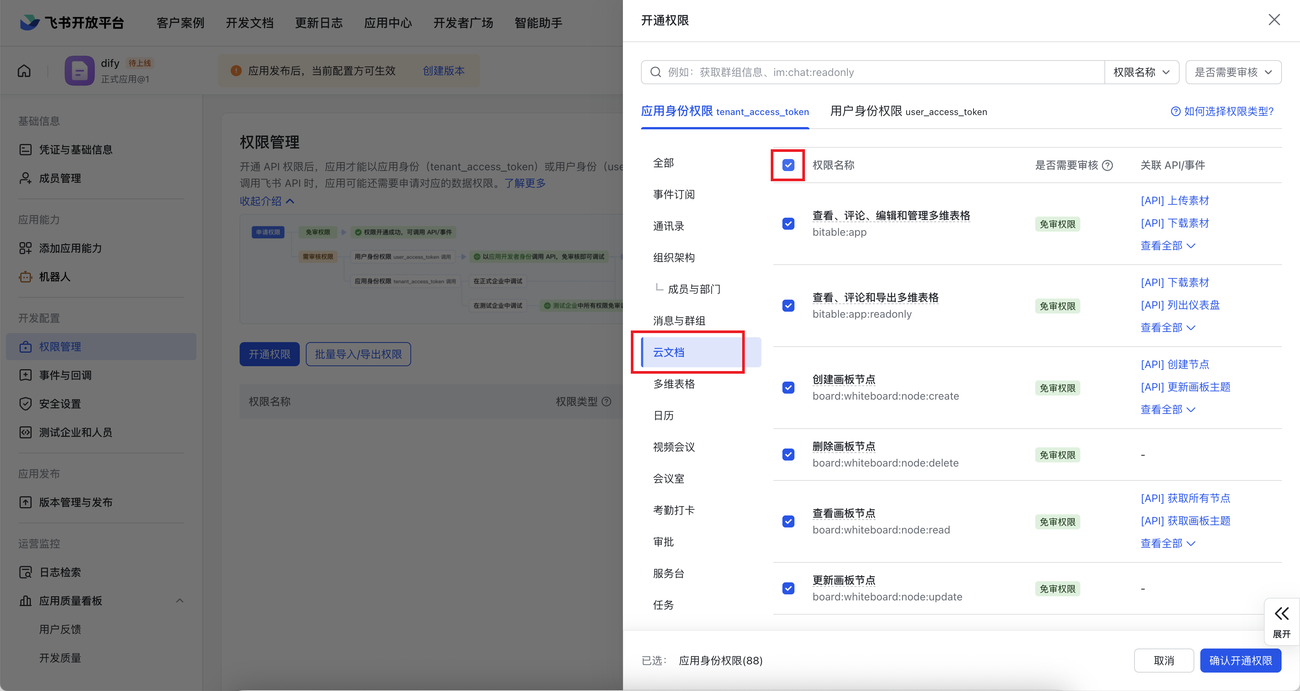This screenshot has width=1300, height=691.
Task: Uncheck the bitable:app permission checkbox
Action: coord(788,223)
